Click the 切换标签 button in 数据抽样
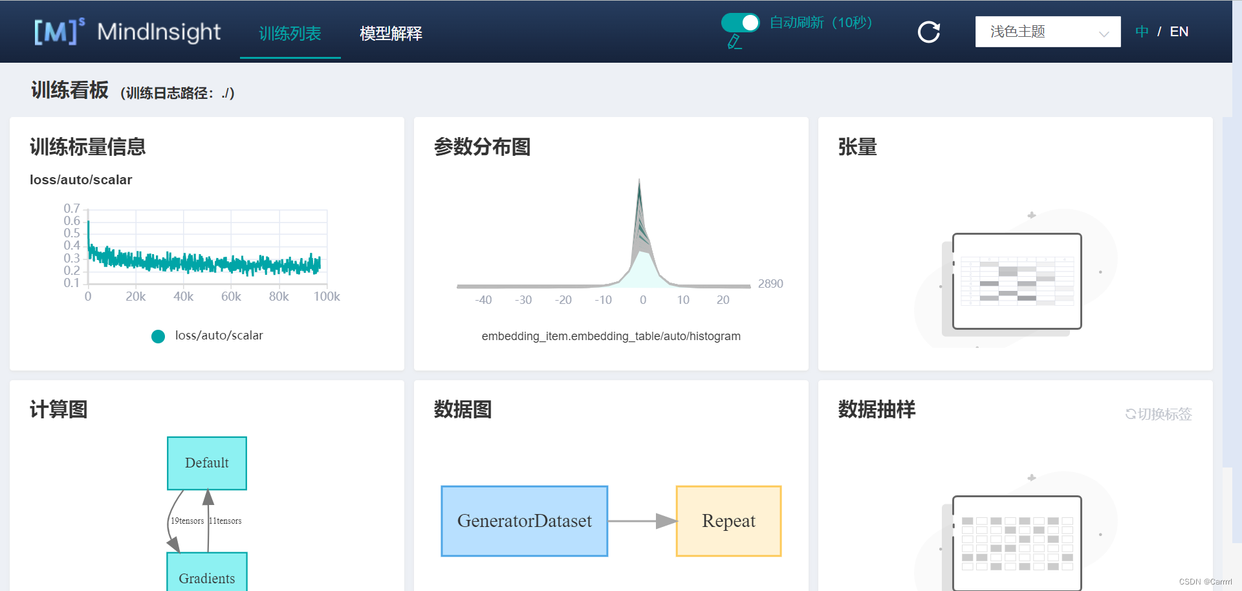Viewport: 1242px width, 591px height. click(1159, 414)
